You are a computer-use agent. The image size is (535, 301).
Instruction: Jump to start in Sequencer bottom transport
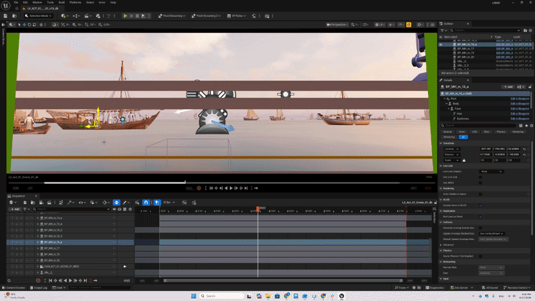pyautogui.click(x=50, y=280)
